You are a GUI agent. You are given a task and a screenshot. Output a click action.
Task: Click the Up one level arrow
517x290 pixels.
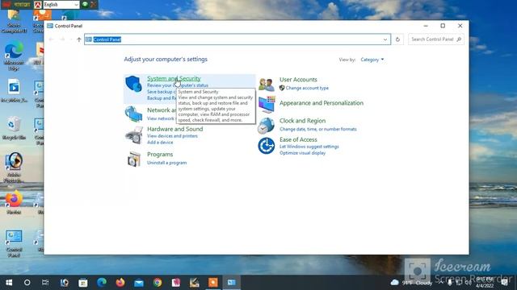(x=79, y=39)
